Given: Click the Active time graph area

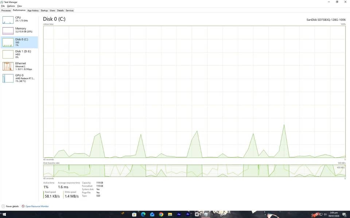Looking at the screenshot, I should click(x=194, y=92).
